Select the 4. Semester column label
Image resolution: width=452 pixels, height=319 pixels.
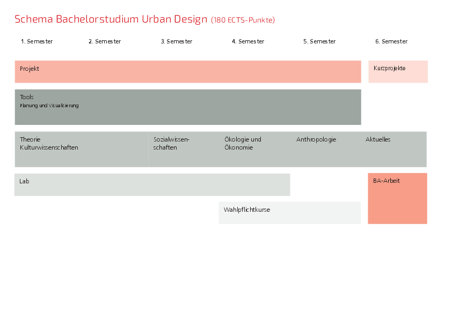[x=248, y=41]
